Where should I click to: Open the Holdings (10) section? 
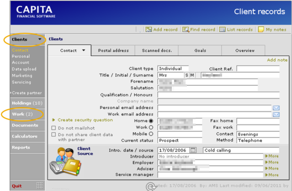tap(27, 103)
